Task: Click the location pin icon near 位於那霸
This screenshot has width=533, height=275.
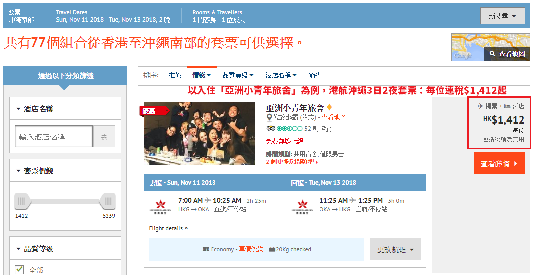Action: coord(270,118)
